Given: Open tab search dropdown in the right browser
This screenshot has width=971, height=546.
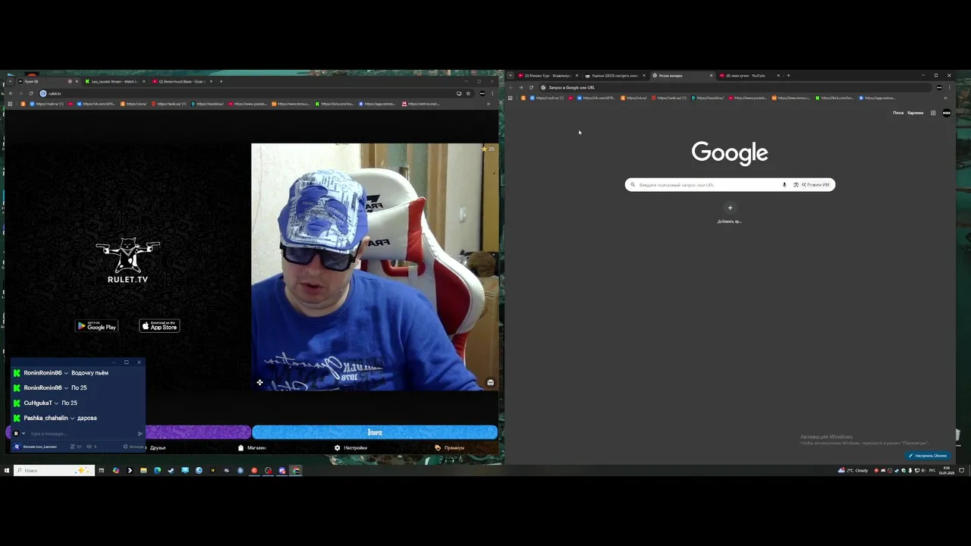Looking at the screenshot, I should [x=511, y=76].
